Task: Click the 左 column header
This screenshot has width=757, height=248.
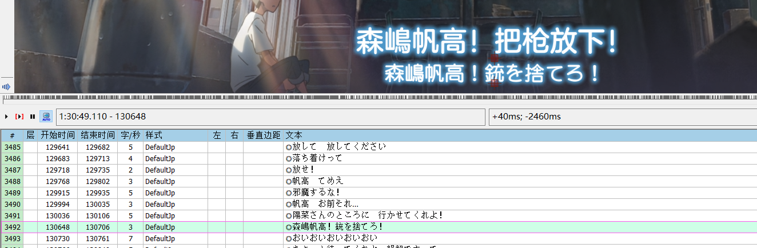Action: [217, 135]
